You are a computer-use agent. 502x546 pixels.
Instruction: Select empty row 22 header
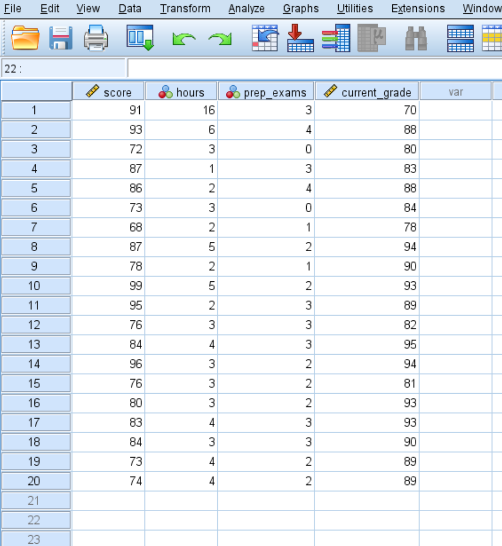coord(36,520)
